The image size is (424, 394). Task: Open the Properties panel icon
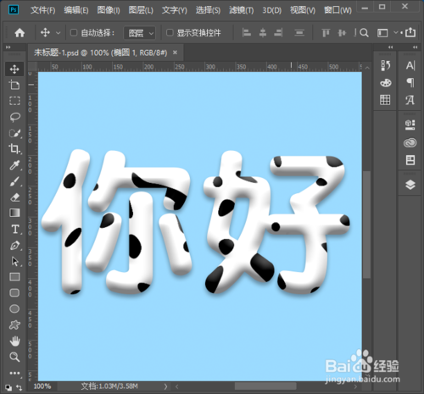tap(410, 160)
